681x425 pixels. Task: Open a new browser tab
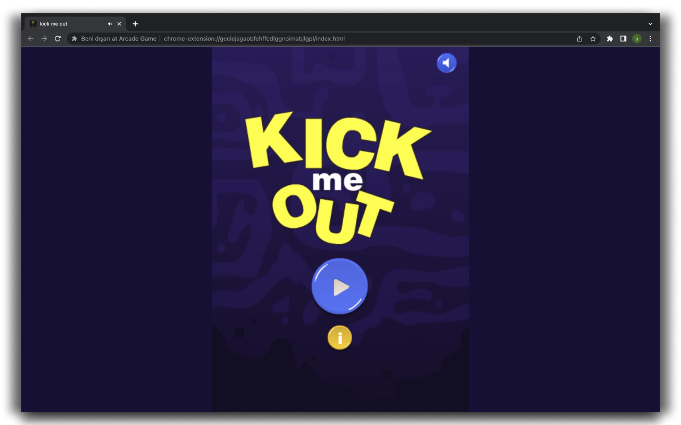[x=135, y=23]
